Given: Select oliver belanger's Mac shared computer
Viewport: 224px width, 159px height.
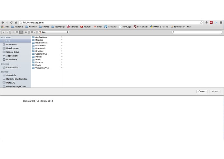Looking at the screenshot, I should (15, 86).
